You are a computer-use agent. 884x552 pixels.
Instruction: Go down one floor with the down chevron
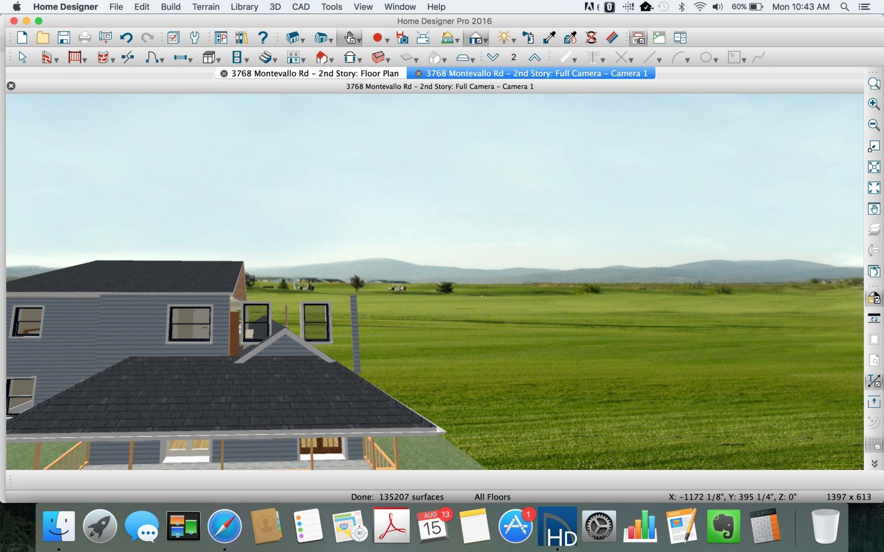tap(493, 57)
